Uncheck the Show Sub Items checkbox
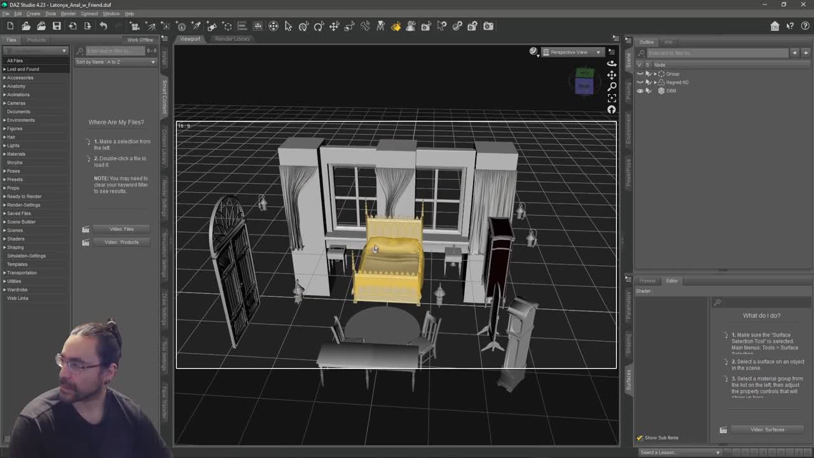The width and height of the screenshot is (814, 458). pyautogui.click(x=640, y=438)
